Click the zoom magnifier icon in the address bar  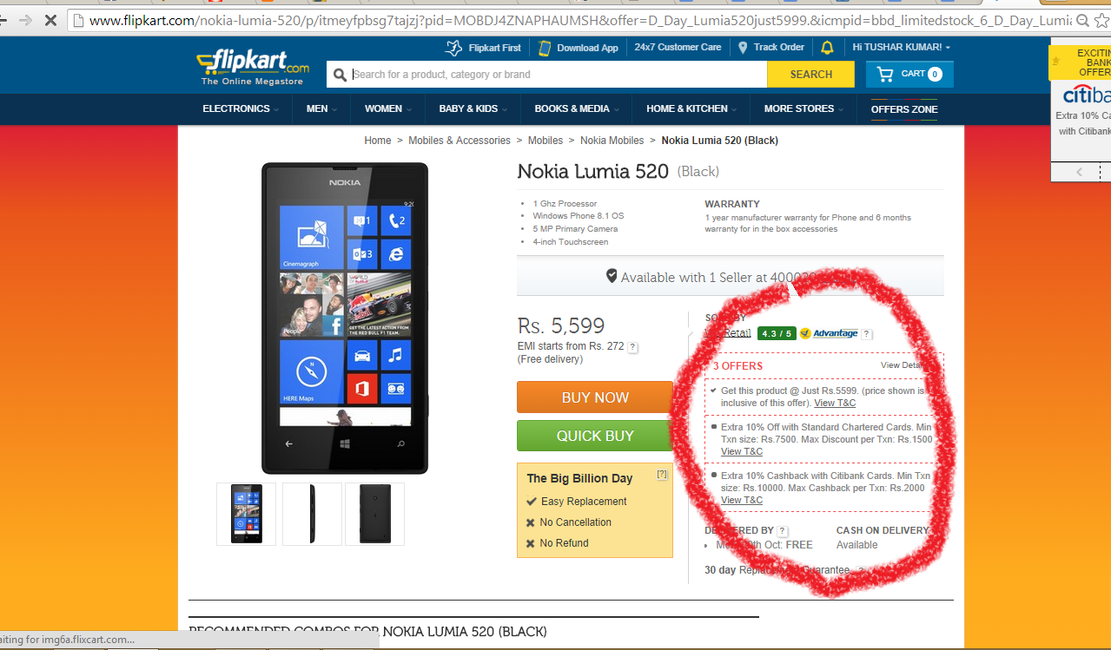pyautogui.click(x=1081, y=19)
